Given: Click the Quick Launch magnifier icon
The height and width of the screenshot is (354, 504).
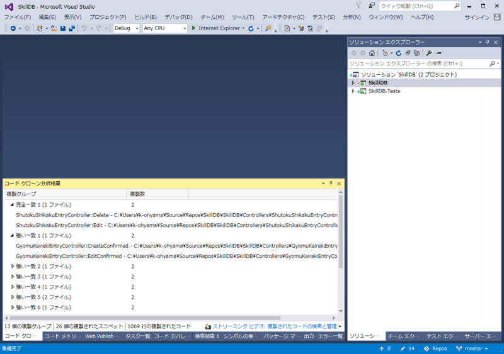Looking at the screenshot, I should point(457,6).
